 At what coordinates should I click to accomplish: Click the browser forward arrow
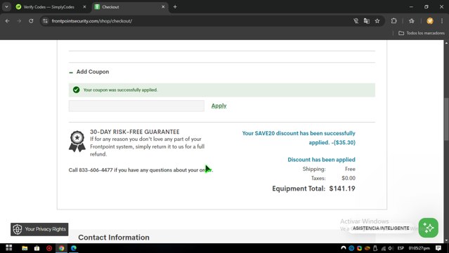point(19,21)
